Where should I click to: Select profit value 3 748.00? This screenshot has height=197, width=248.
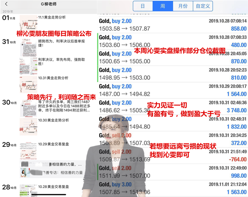237,111
